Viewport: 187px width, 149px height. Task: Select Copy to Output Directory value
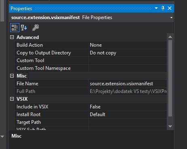point(127,53)
